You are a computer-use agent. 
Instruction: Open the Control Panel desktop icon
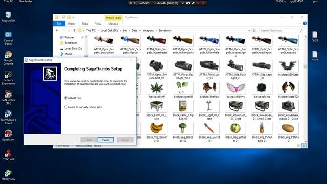tap(8, 38)
